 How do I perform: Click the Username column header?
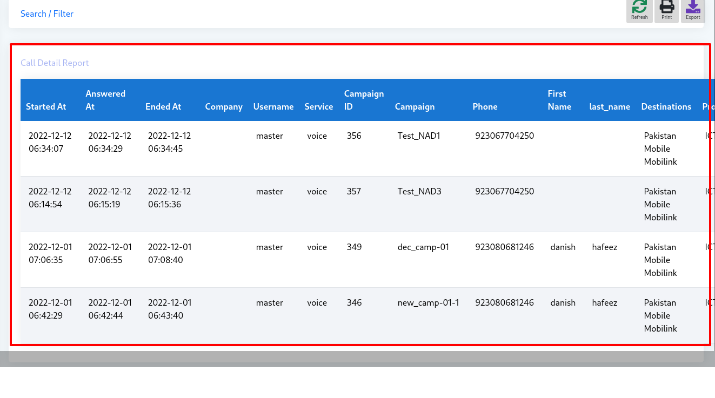tap(273, 106)
